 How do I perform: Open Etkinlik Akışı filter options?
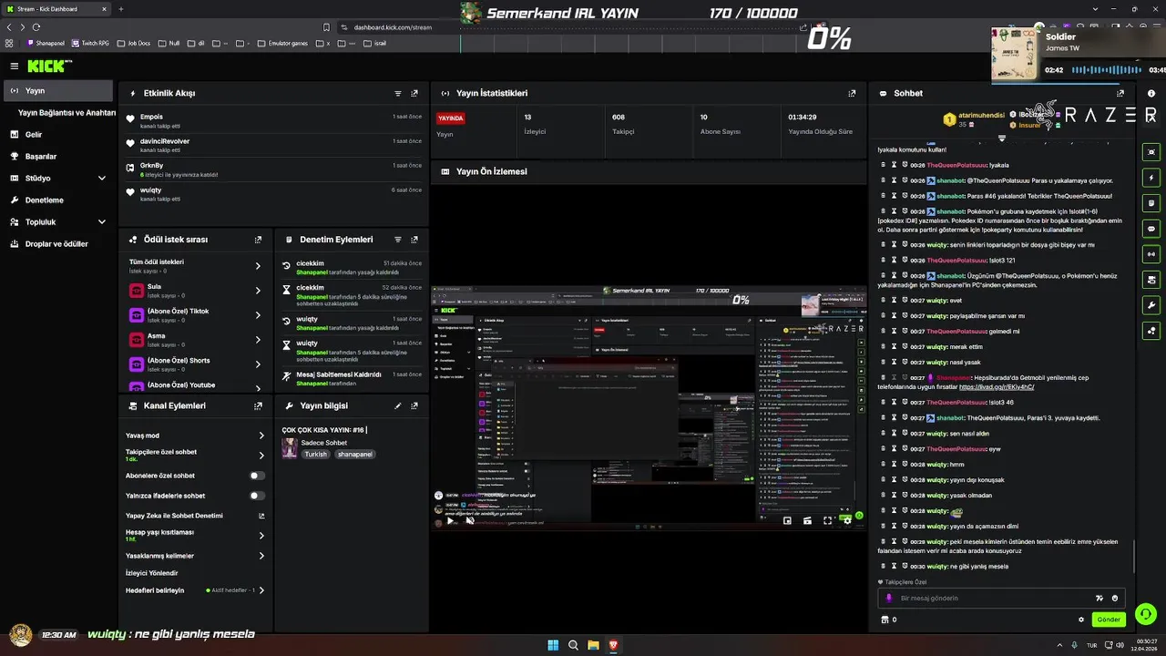(x=398, y=93)
